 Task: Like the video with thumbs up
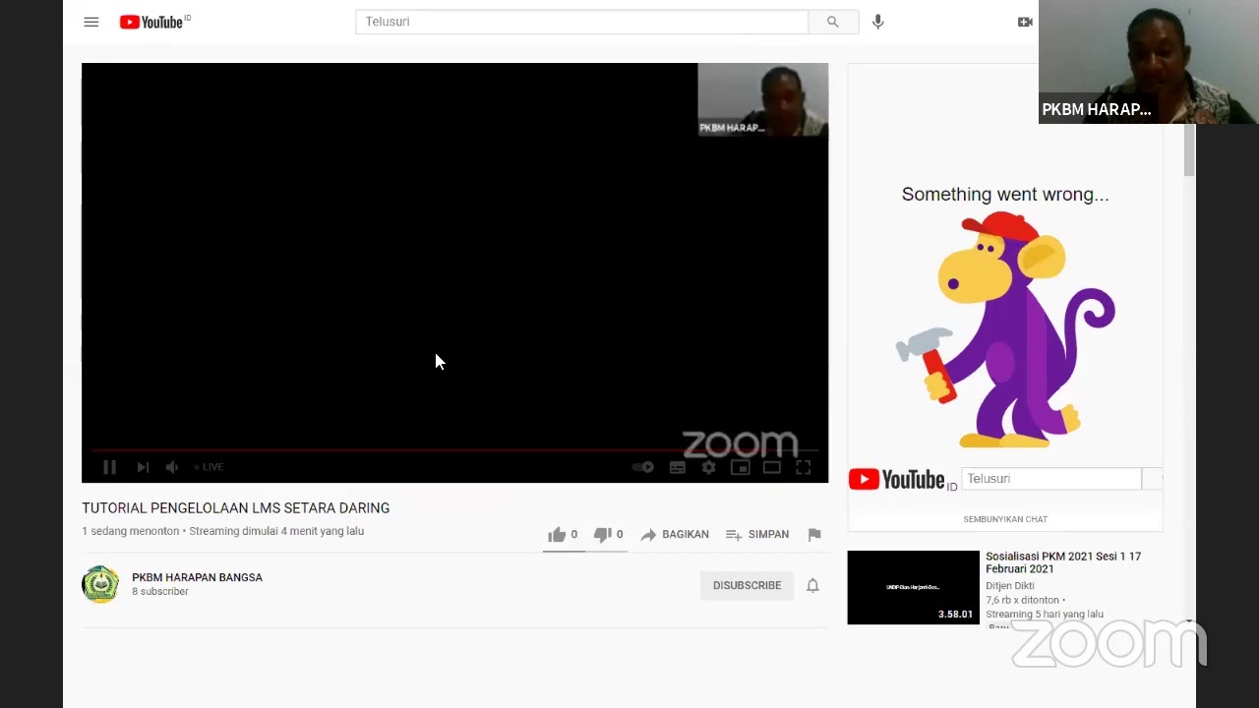[563, 535]
